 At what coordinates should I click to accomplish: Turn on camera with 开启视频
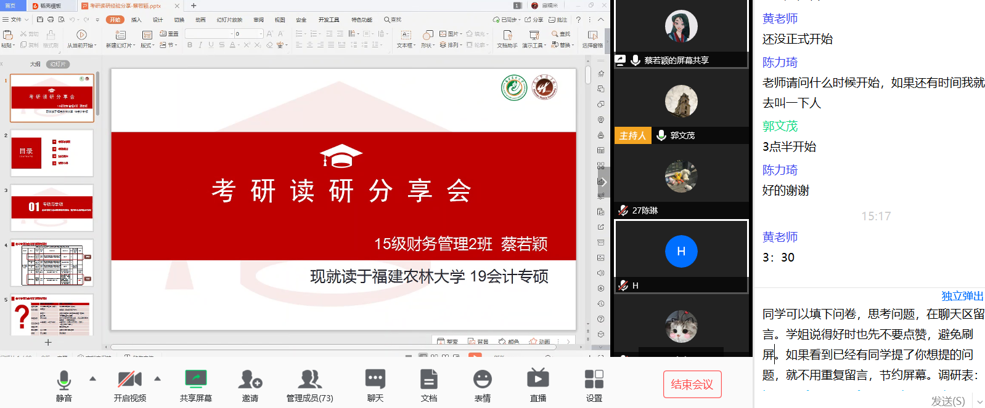[129, 380]
